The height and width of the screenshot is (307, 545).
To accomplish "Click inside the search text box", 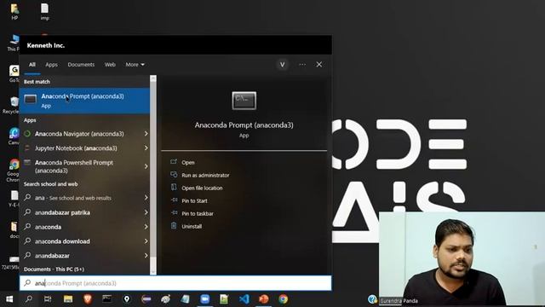I will click(175, 283).
